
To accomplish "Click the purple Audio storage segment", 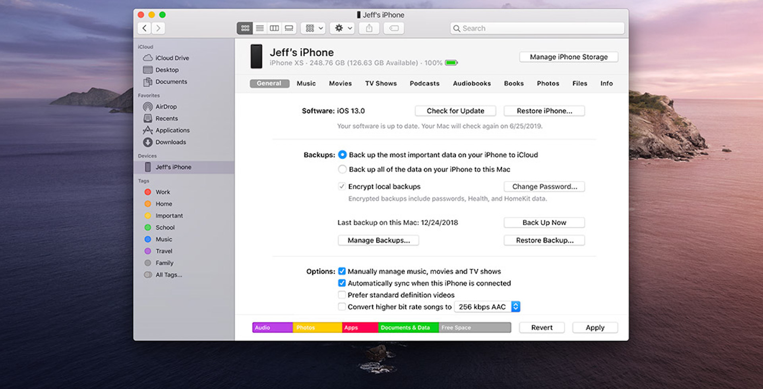I will [x=273, y=328].
